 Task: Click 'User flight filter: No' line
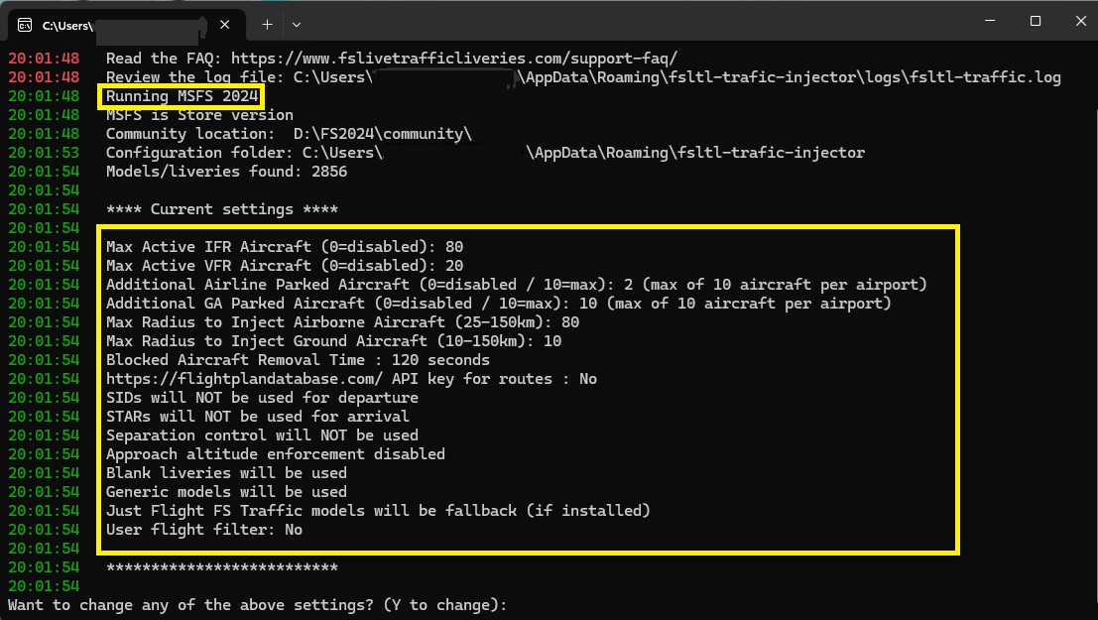click(x=203, y=530)
